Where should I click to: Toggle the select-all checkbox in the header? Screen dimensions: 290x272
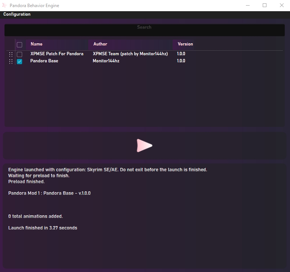tap(19, 45)
